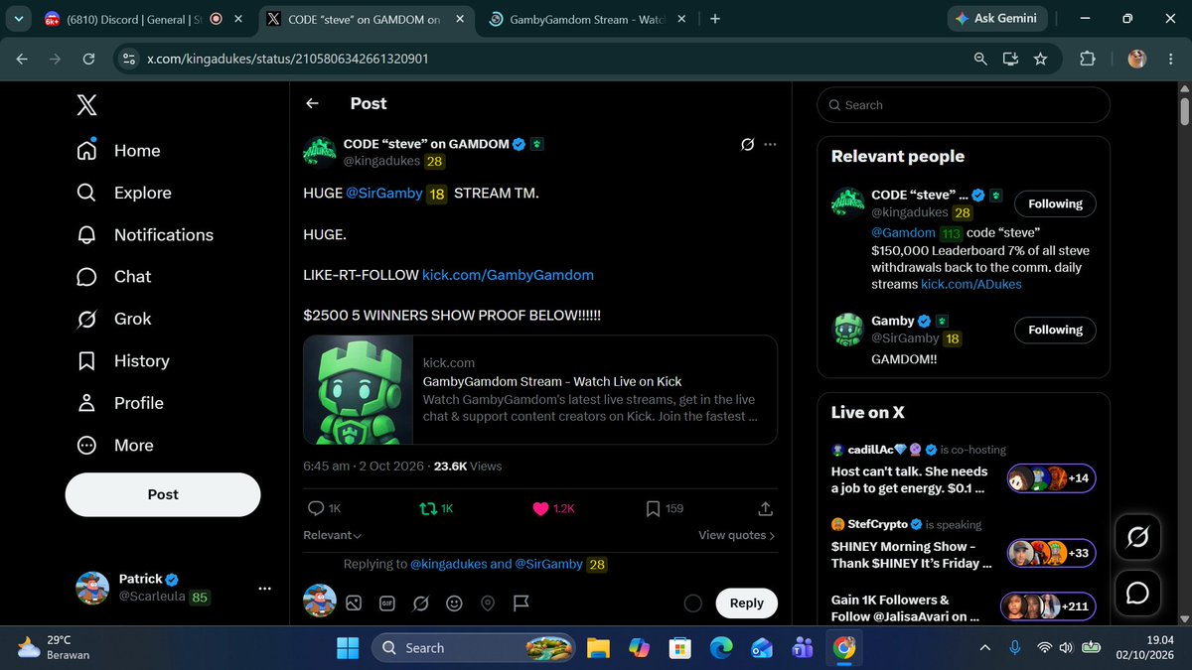Open Profile in the sidebar
The height and width of the screenshot is (670, 1192).
click(119, 403)
